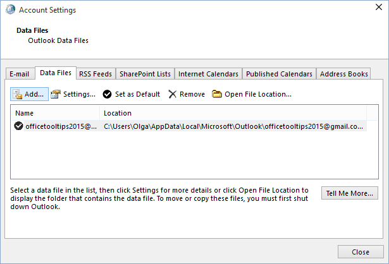389x264 pixels.
Task: Click the Remove label text
Action: (x=192, y=94)
